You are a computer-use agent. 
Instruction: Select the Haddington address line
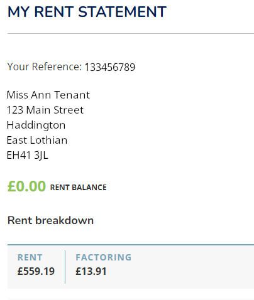coord(36,126)
